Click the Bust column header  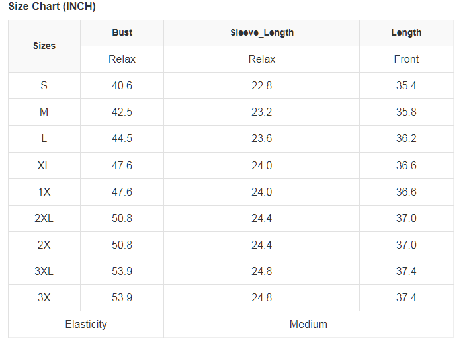(x=122, y=32)
